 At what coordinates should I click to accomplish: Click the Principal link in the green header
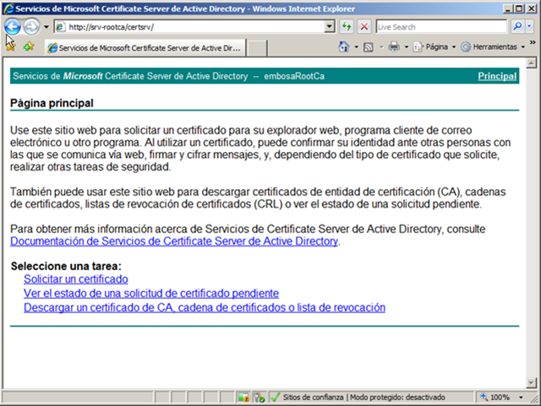tap(496, 76)
